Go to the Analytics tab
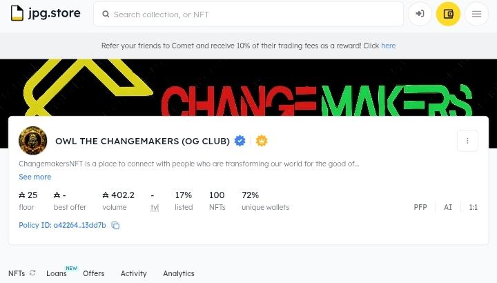497x283 pixels. [x=179, y=273]
